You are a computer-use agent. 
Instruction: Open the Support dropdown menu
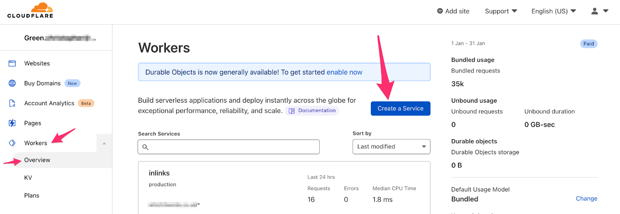(501, 11)
